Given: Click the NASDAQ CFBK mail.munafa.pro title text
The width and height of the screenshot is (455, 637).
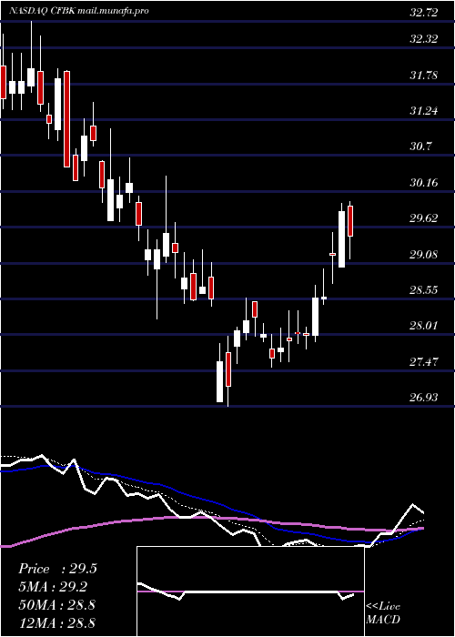Looking at the screenshot, I should [79, 11].
